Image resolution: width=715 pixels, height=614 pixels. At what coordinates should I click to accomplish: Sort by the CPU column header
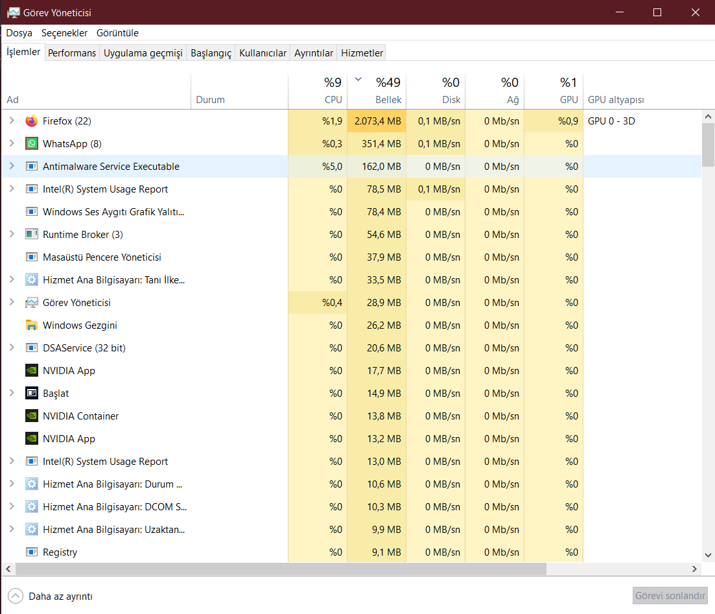[x=318, y=91]
